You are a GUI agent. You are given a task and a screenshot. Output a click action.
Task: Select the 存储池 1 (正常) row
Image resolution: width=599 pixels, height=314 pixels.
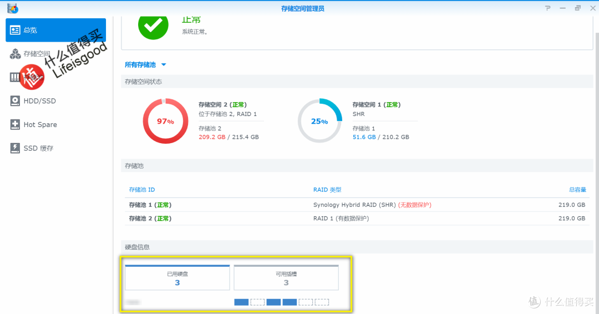click(x=357, y=205)
